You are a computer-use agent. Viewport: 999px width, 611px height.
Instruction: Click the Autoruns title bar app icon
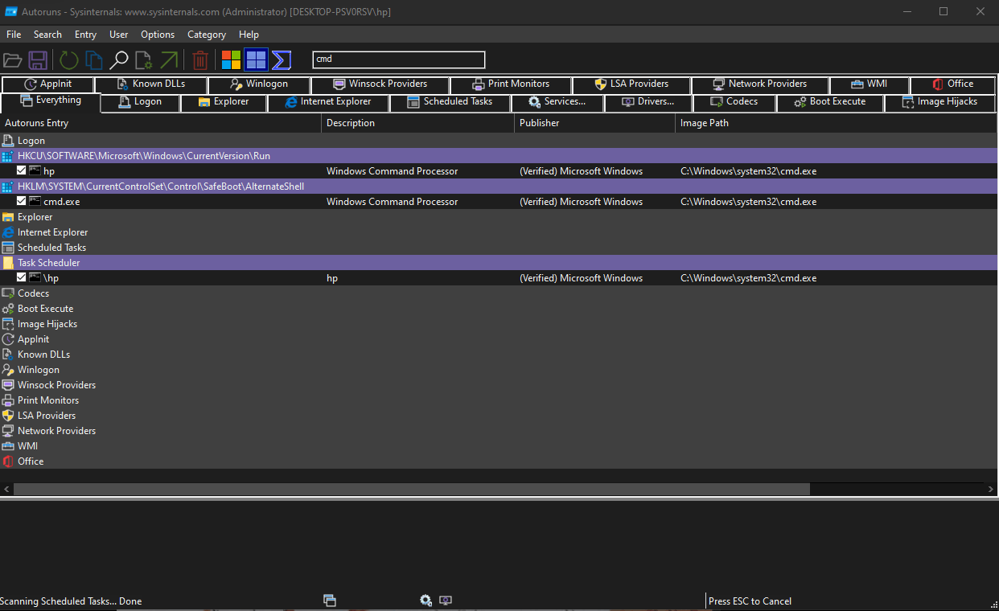(x=11, y=11)
